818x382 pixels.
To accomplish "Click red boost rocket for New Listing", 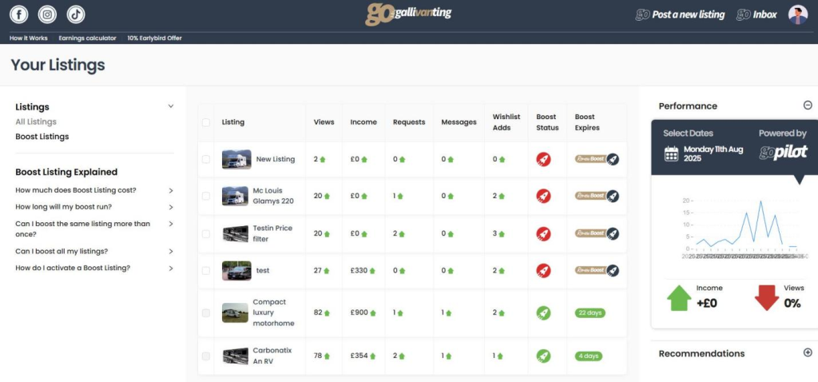I will [543, 159].
